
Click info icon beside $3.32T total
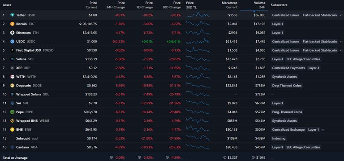pyautogui.click(x=224, y=157)
